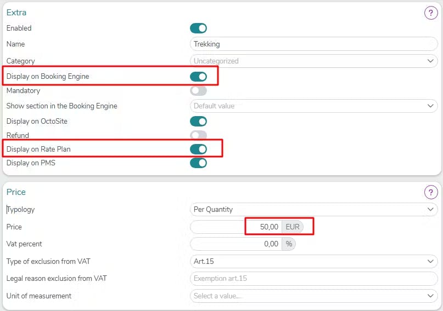Disable the Enabled toggle
Viewport: 443px width, 311px height.
point(198,28)
